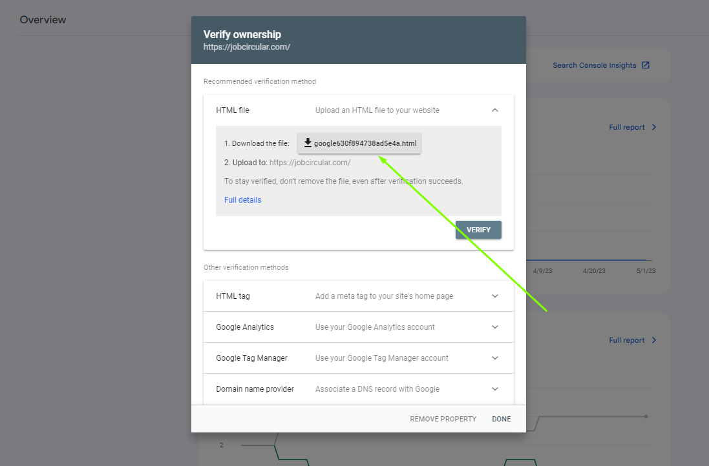The height and width of the screenshot is (466, 709).
Task: Expand the Google Analytics verification method
Action: point(495,327)
